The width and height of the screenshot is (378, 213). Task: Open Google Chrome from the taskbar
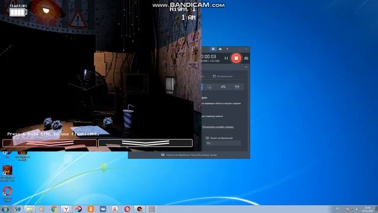54,209
